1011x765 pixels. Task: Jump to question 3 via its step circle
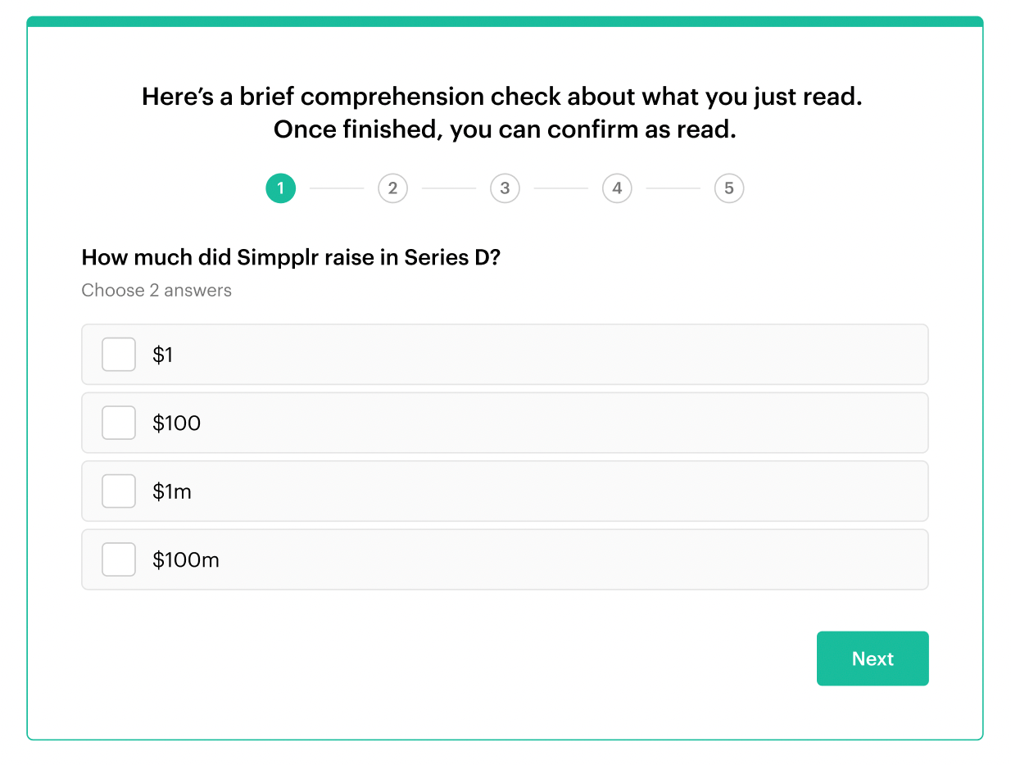point(505,188)
